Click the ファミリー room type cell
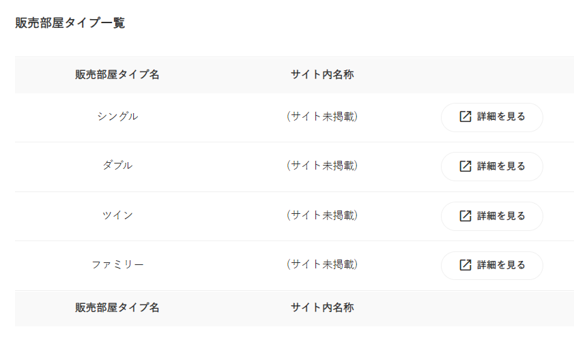The height and width of the screenshot is (342, 574). pos(117,264)
